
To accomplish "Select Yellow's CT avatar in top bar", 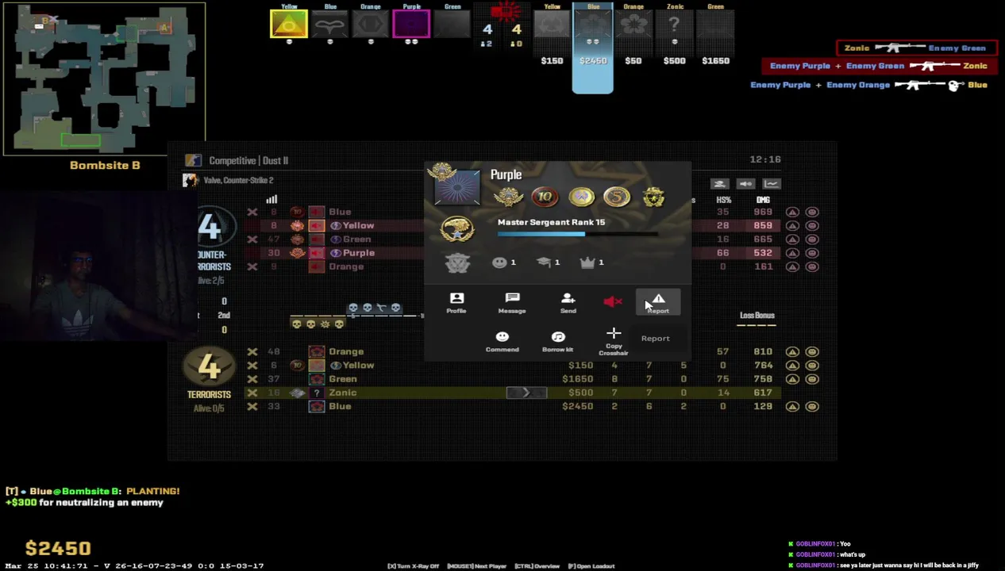I will pyautogui.click(x=289, y=24).
